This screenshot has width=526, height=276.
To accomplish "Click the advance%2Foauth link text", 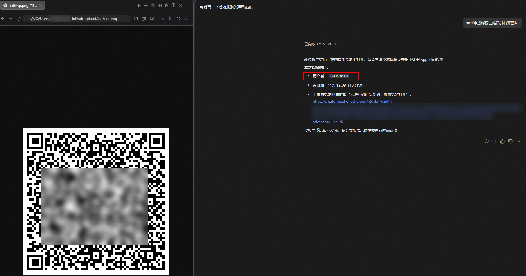I will 328,122.
